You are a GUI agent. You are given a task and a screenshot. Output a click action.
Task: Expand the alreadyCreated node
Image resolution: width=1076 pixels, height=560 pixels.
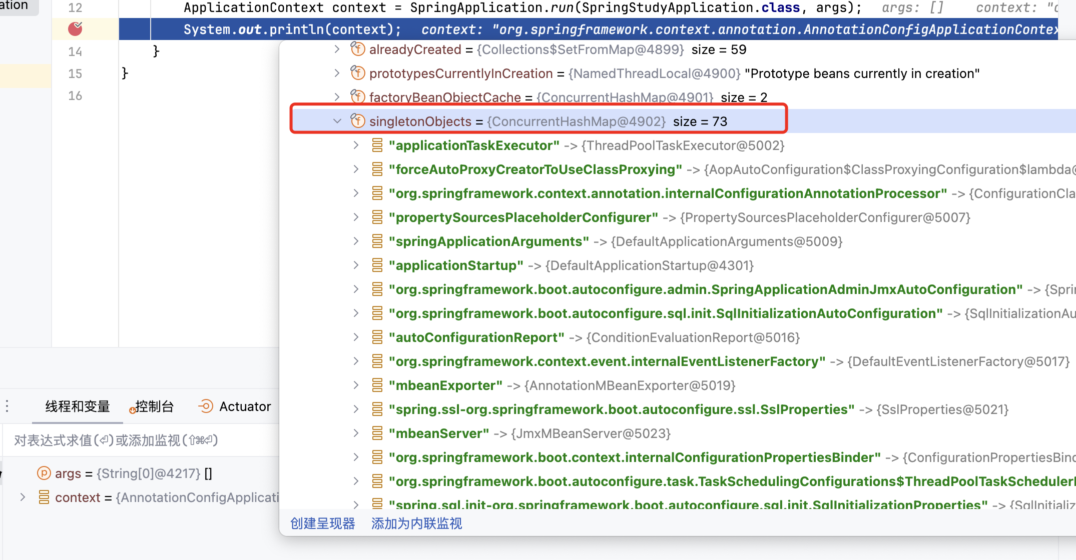coord(337,49)
